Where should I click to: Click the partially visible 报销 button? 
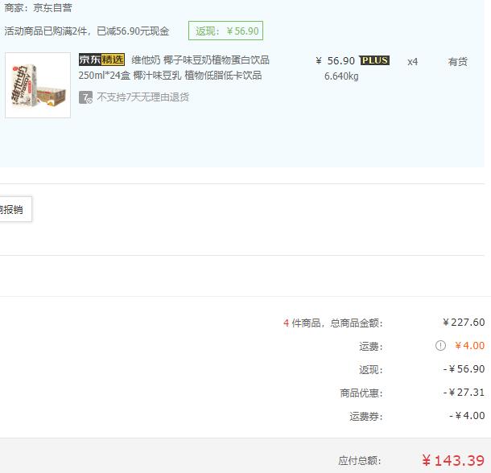(x=14, y=209)
